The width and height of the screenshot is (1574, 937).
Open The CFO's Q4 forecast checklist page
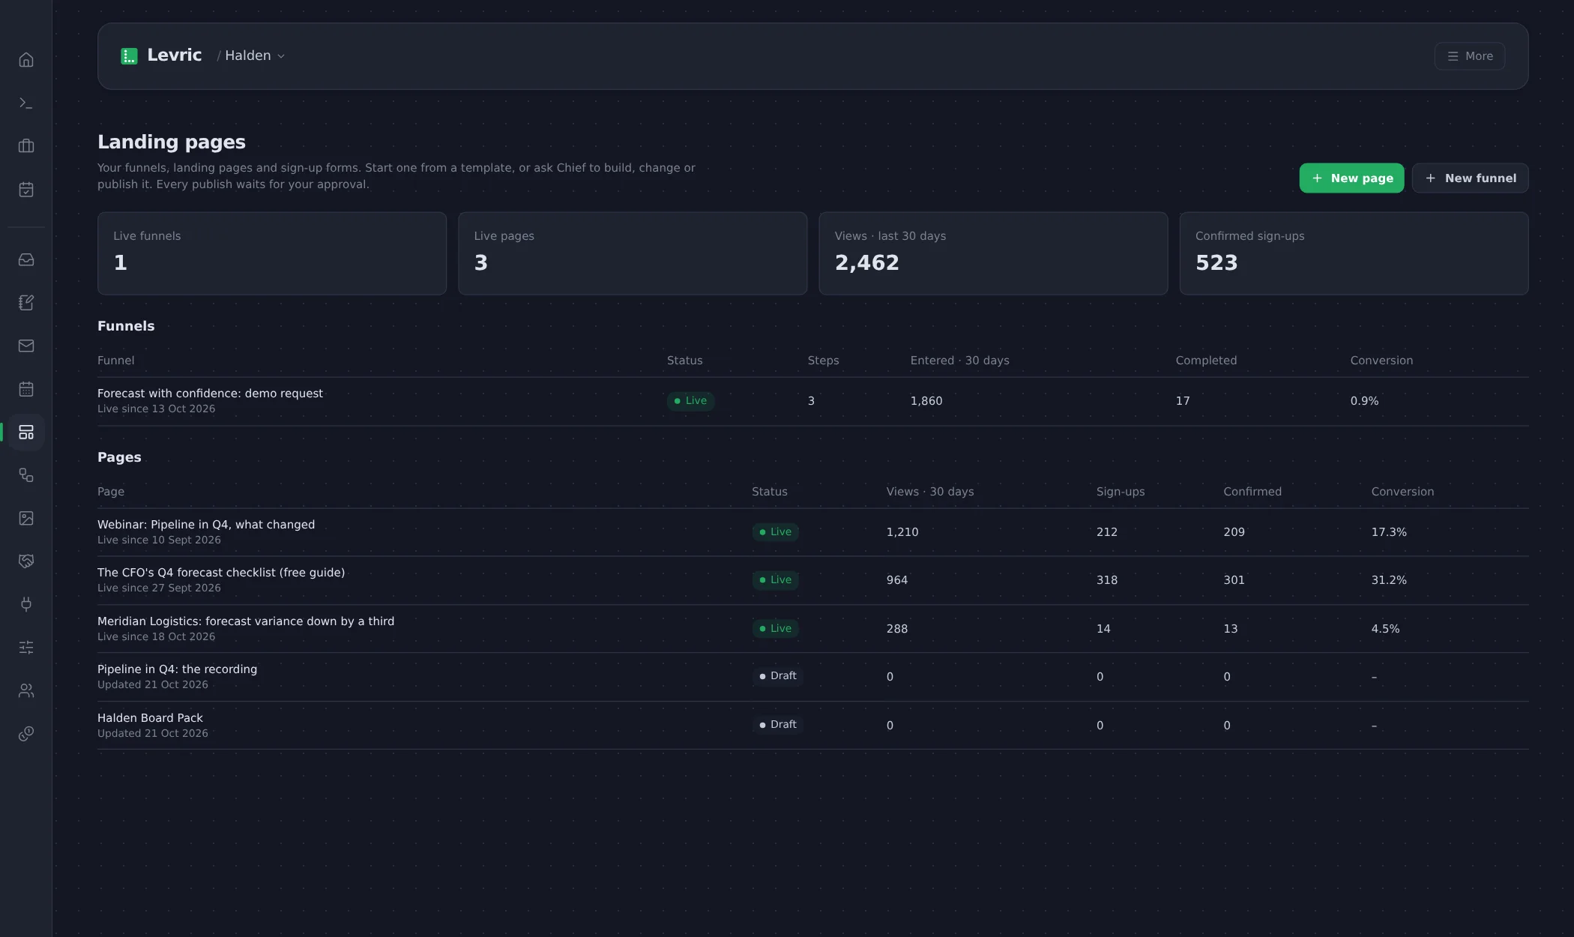tap(812, 580)
